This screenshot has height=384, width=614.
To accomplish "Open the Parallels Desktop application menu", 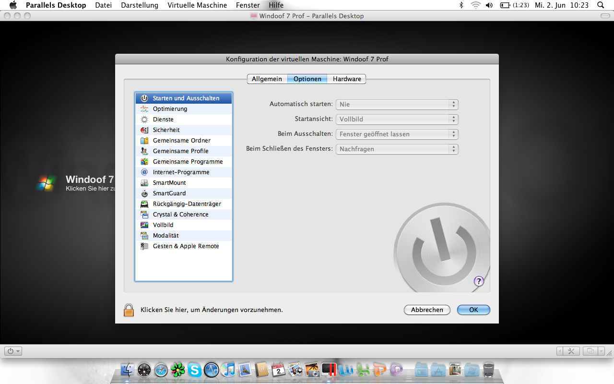I will (x=56, y=5).
